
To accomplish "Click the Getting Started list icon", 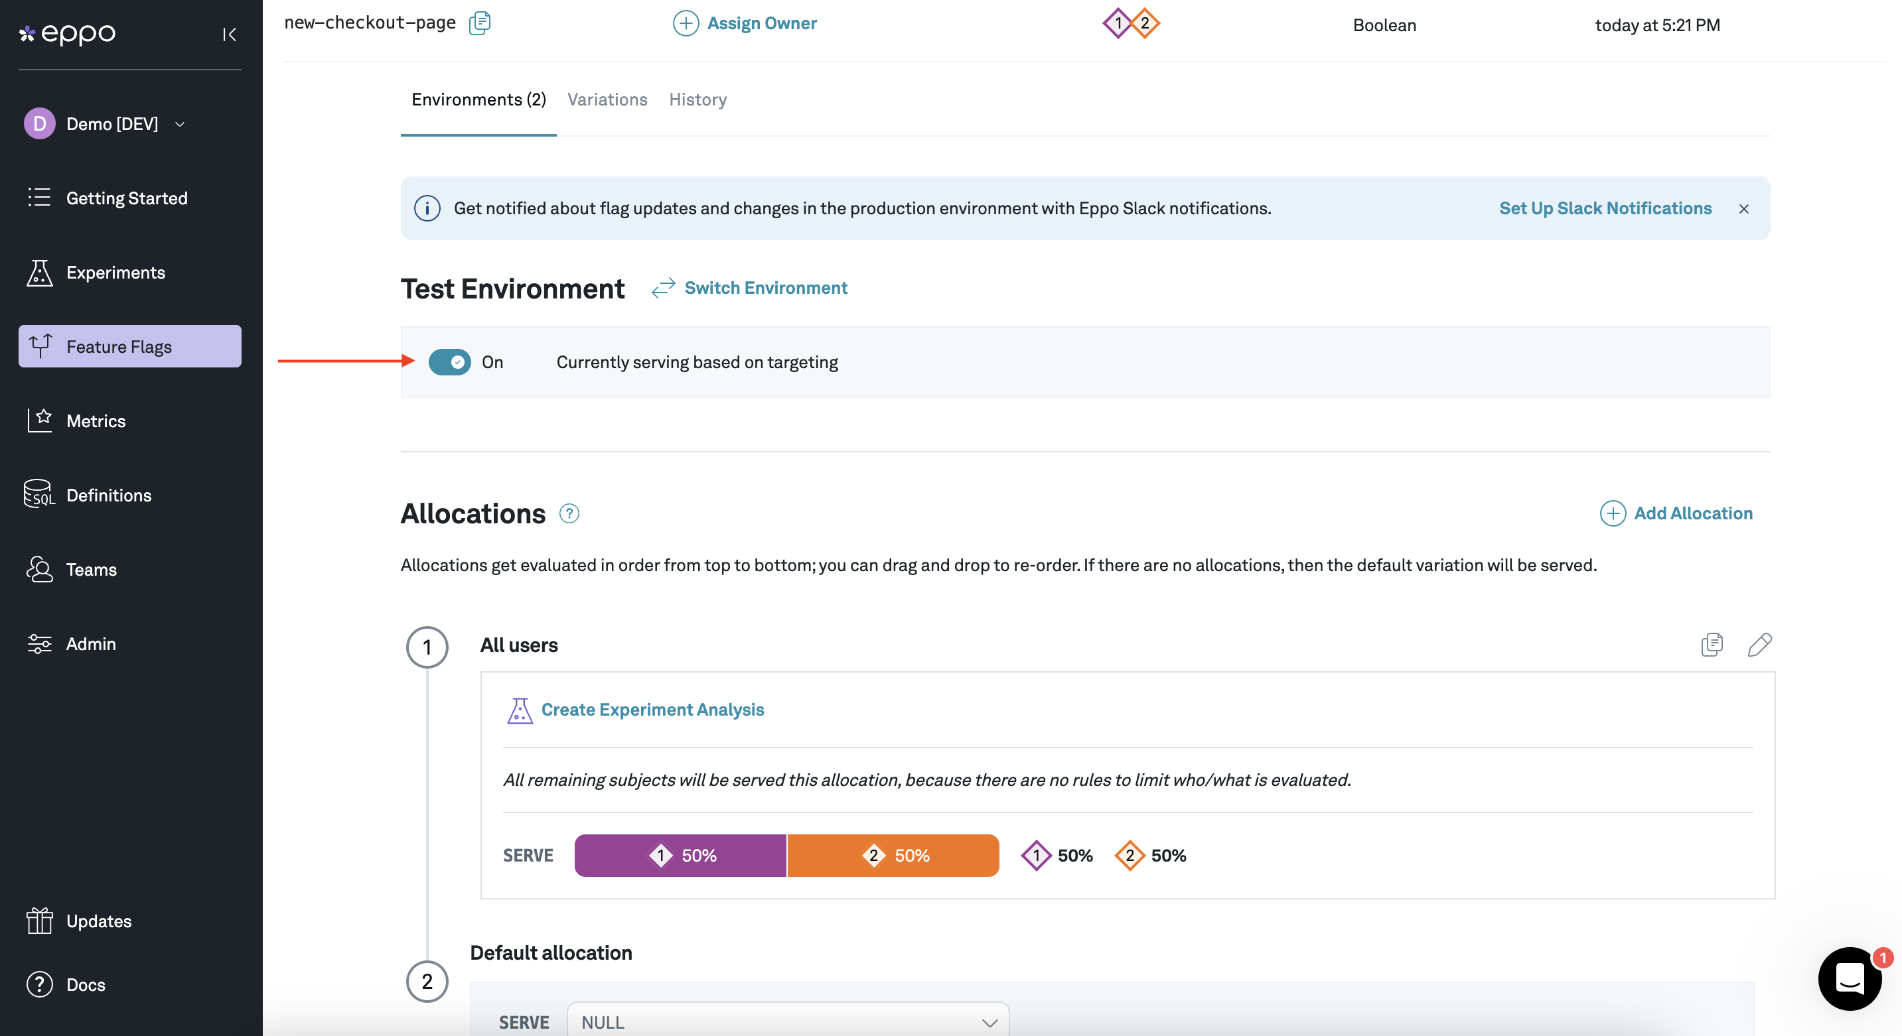I will pos(39,197).
